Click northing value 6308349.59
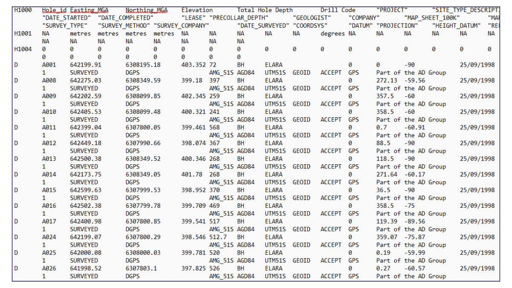The width and height of the screenshot is (512, 288). (x=143, y=81)
